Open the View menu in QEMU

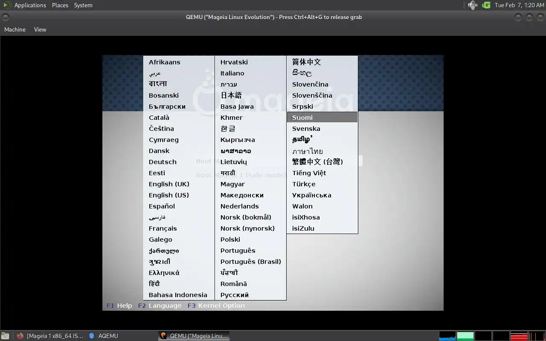point(40,29)
